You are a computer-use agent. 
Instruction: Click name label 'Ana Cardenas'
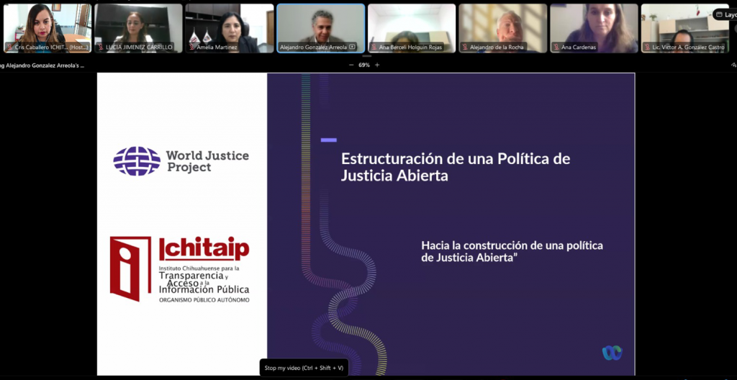pyautogui.click(x=578, y=47)
